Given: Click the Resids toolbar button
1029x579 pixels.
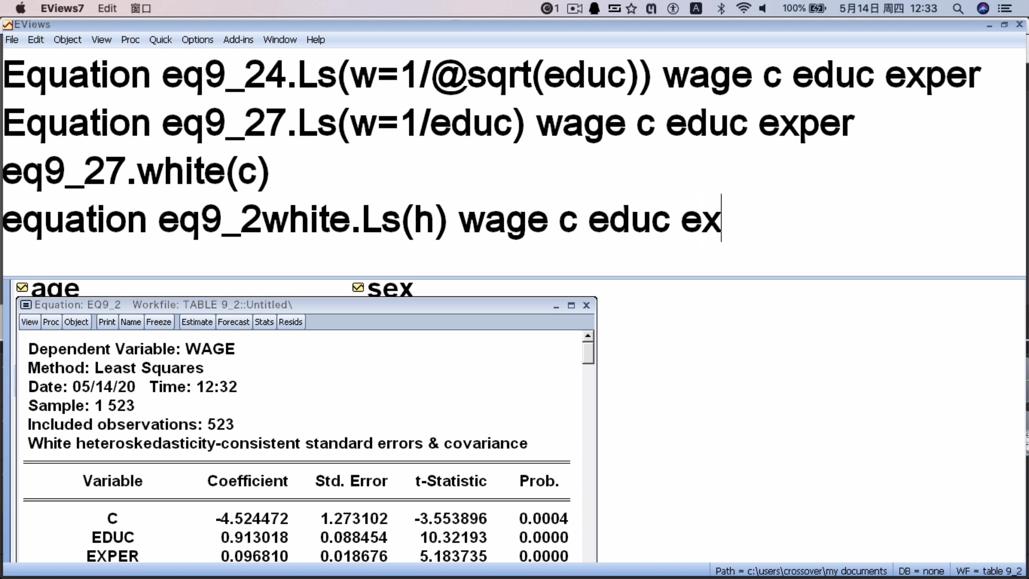Looking at the screenshot, I should click(x=290, y=322).
